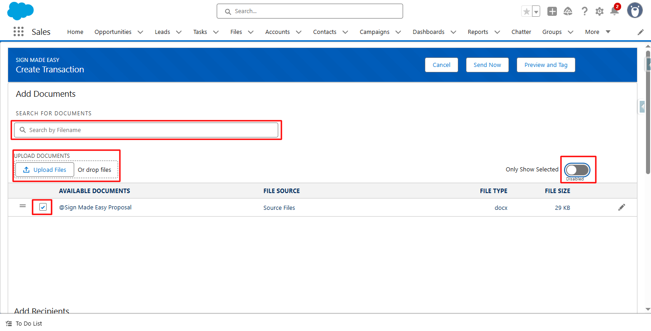This screenshot has height=331, width=651.
Task: Uncheck the Sign Made Easy Proposal checkbox
Action: tap(43, 207)
